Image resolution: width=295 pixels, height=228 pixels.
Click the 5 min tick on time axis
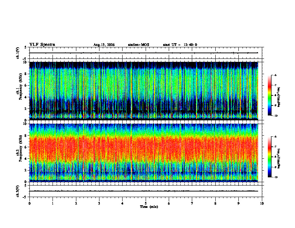pos(146,203)
